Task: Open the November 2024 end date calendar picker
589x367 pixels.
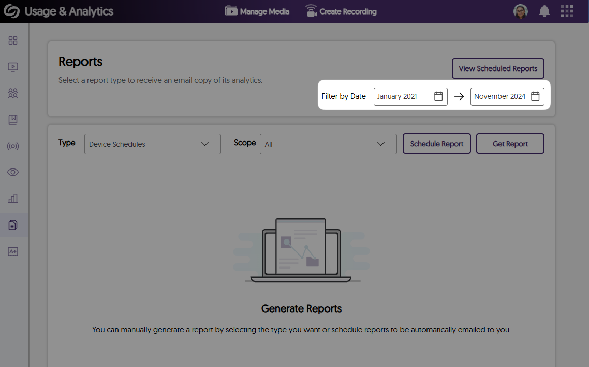Action: pyautogui.click(x=536, y=96)
